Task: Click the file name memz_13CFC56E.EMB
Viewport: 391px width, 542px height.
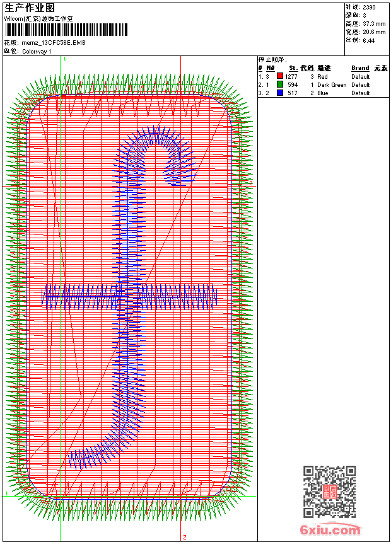Action: click(x=54, y=43)
